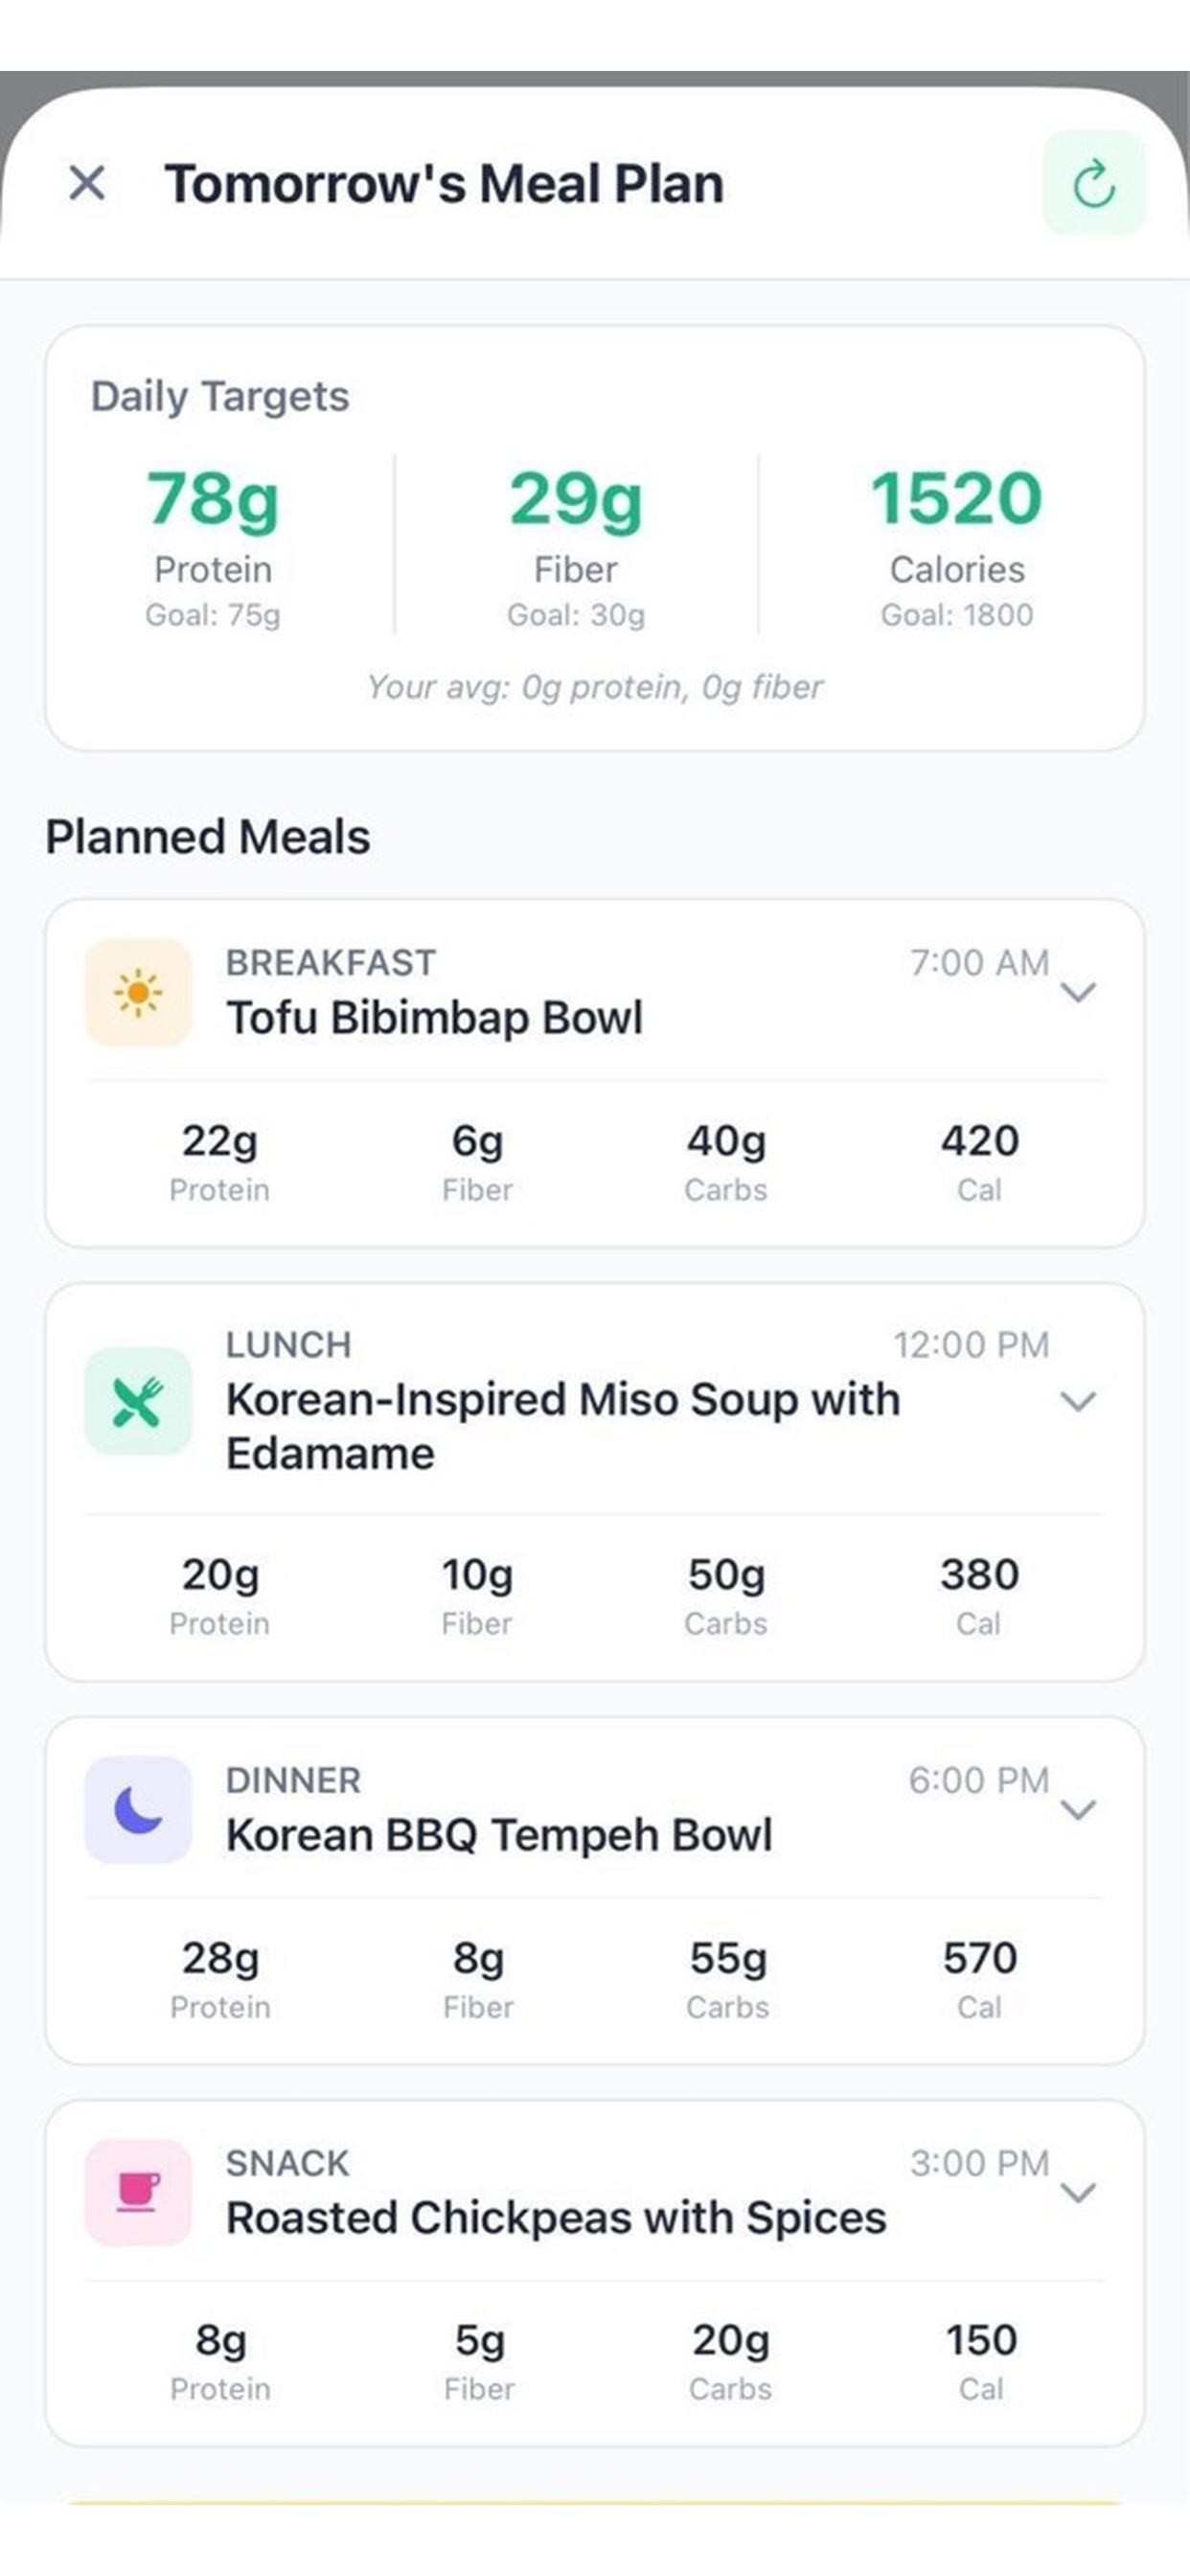Refresh the meal plan with green reload icon

click(1094, 183)
